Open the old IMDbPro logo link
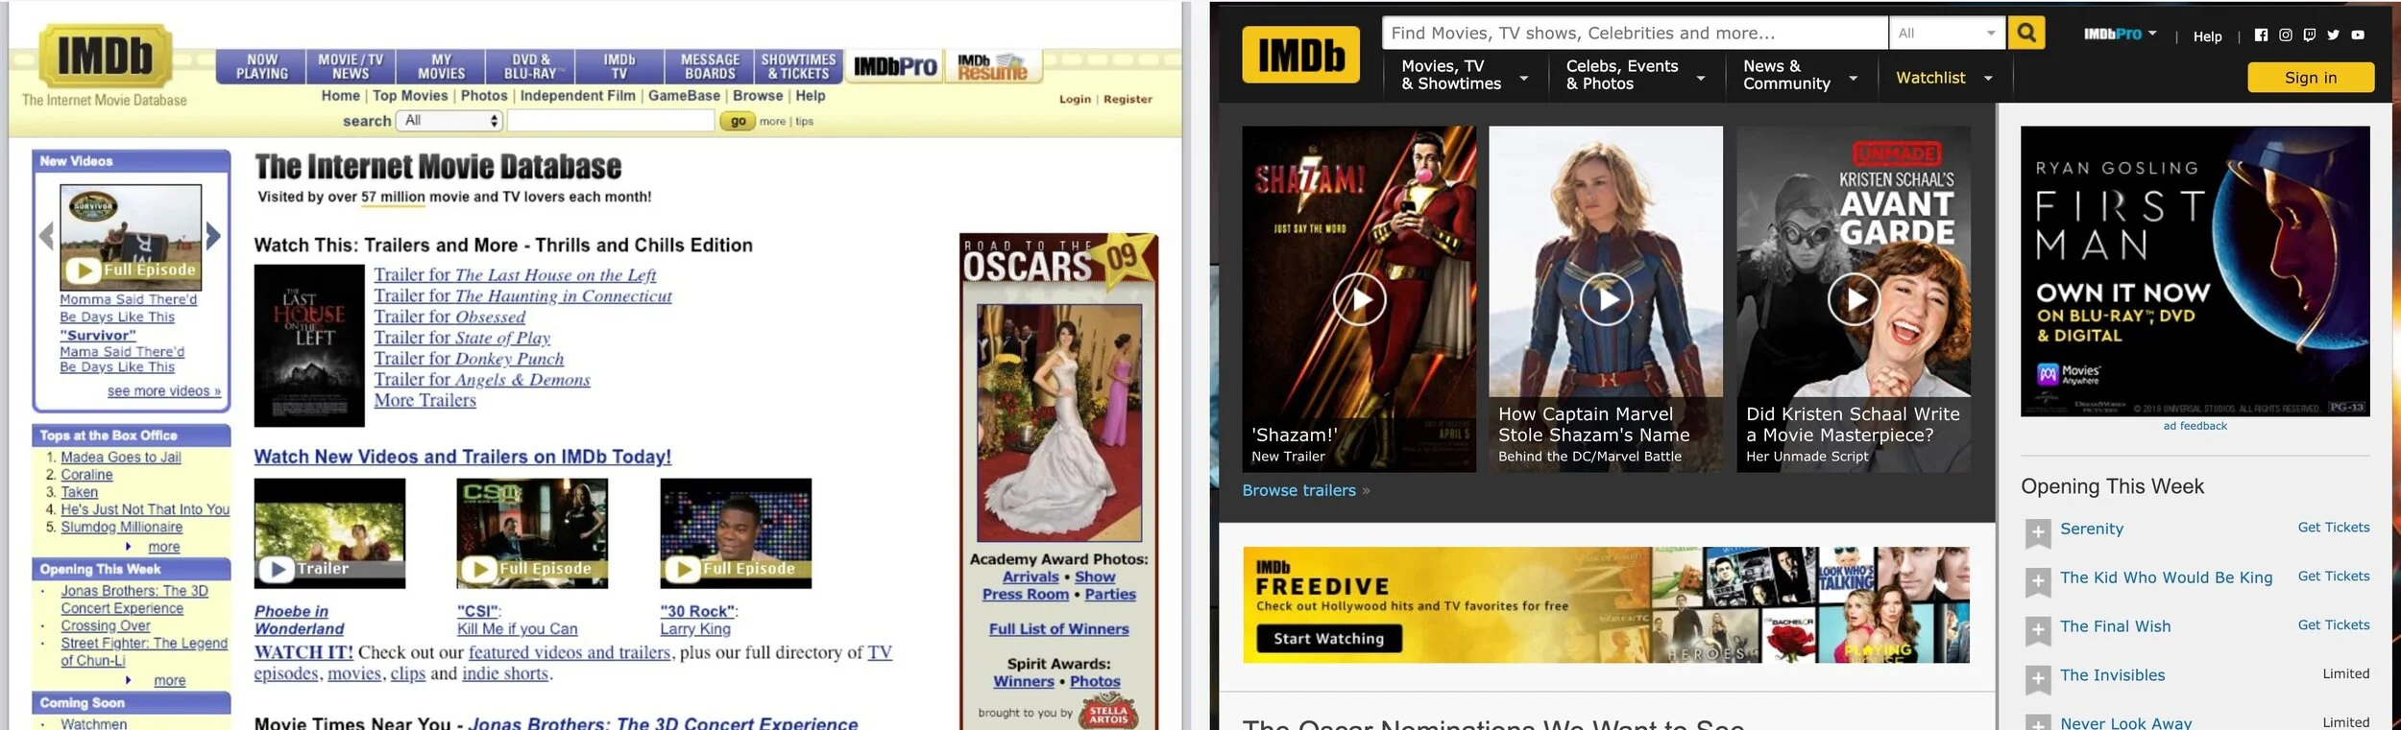Viewport: 2401px width, 730px height. click(x=894, y=66)
